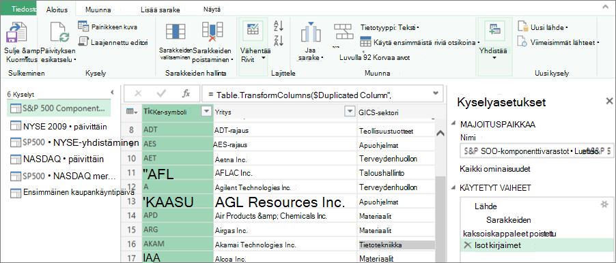Open the Lähde step settings gear
This screenshot has height=263, width=616.
[604, 204]
